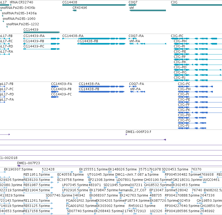Select the CG14438-PA protein feature
Screen dimensions: 222x215
click(x=102, y=87)
